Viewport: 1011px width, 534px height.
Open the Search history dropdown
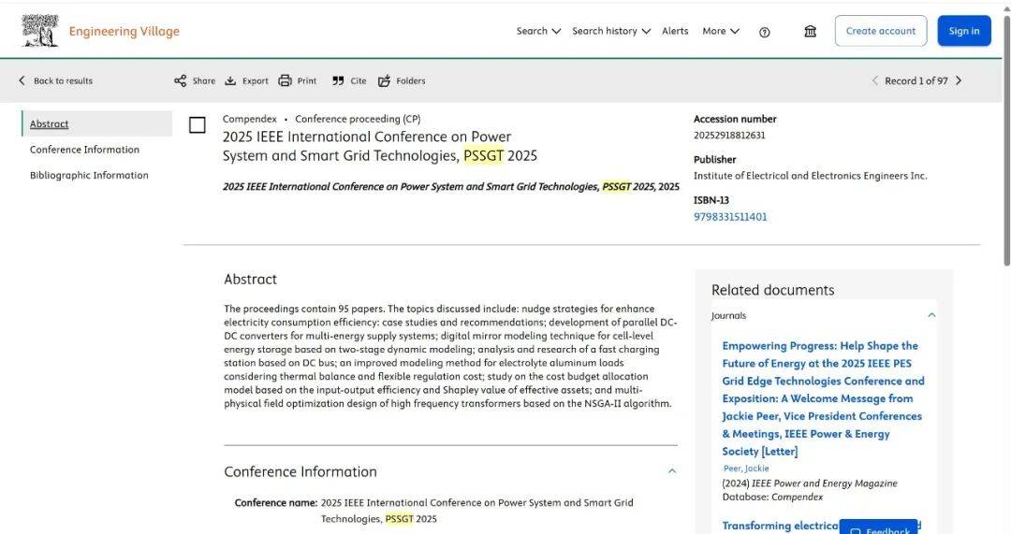pyautogui.click(x=611, y=31)
